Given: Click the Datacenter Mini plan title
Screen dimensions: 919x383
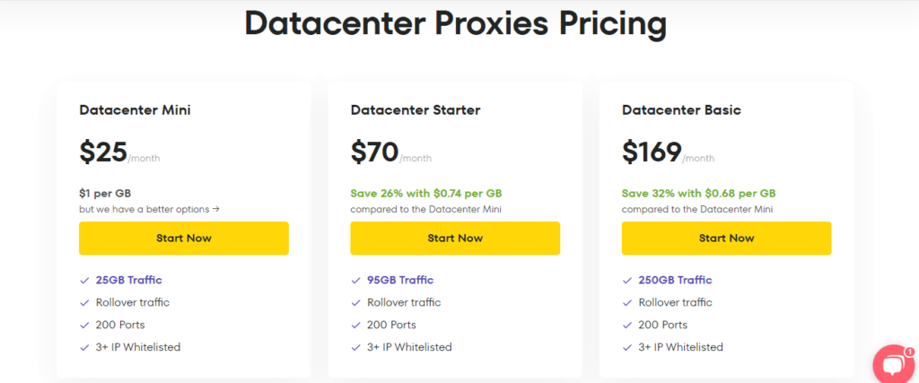Looking at the screenshot, I should [x=135, y=110].
